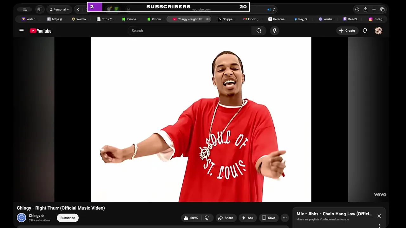Show Safari tab overview

(383, 9)
